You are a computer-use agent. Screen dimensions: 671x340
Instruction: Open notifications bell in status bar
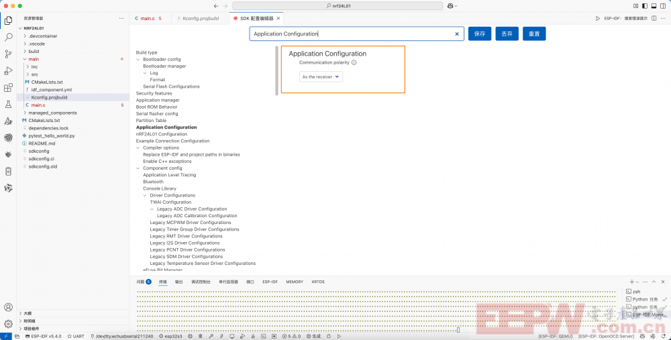tap(662, 337)
